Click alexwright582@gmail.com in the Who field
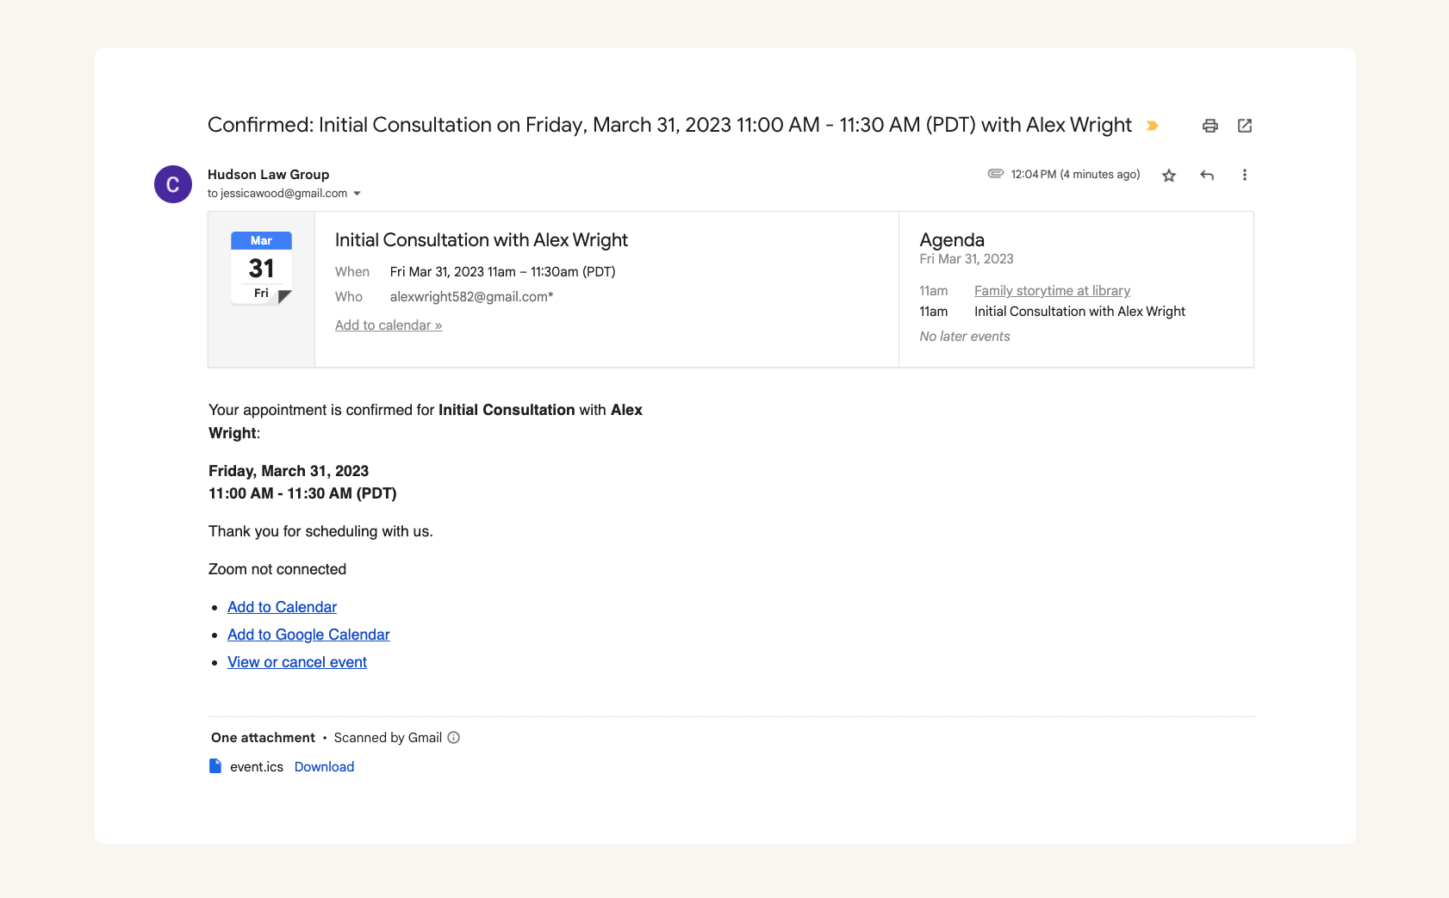1449x898 pixels. click(470, 296)
